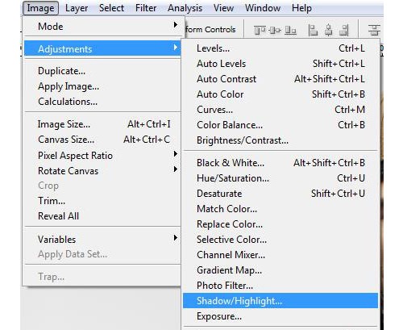Expand the Pixel Aspect Ratio submenu
The height and width of the screenshot is (330, 403).
point(102,156)
